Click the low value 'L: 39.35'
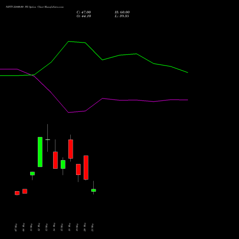The height and width of the screenshot is (239, 239). click(122, 16)
